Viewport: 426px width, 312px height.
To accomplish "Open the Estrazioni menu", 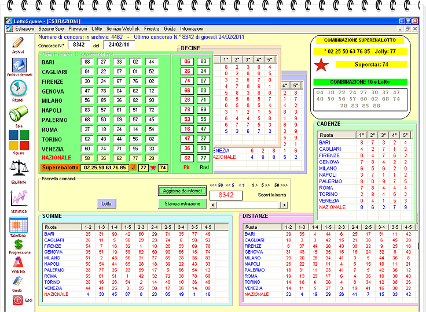I will 24,28.
